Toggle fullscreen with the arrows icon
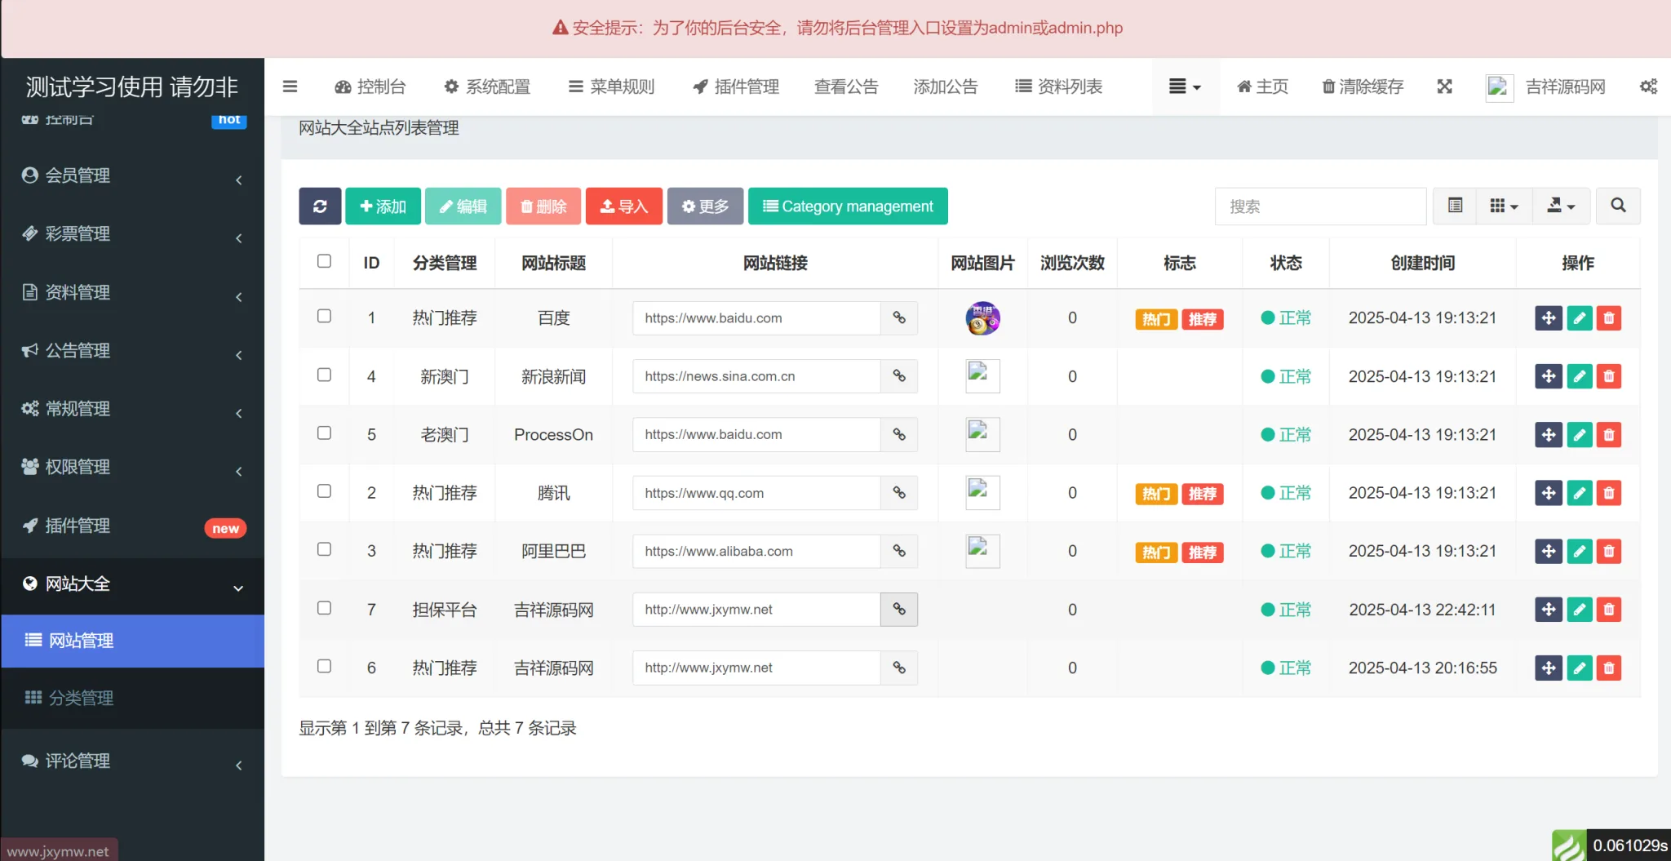 [x=1444, y=87]
